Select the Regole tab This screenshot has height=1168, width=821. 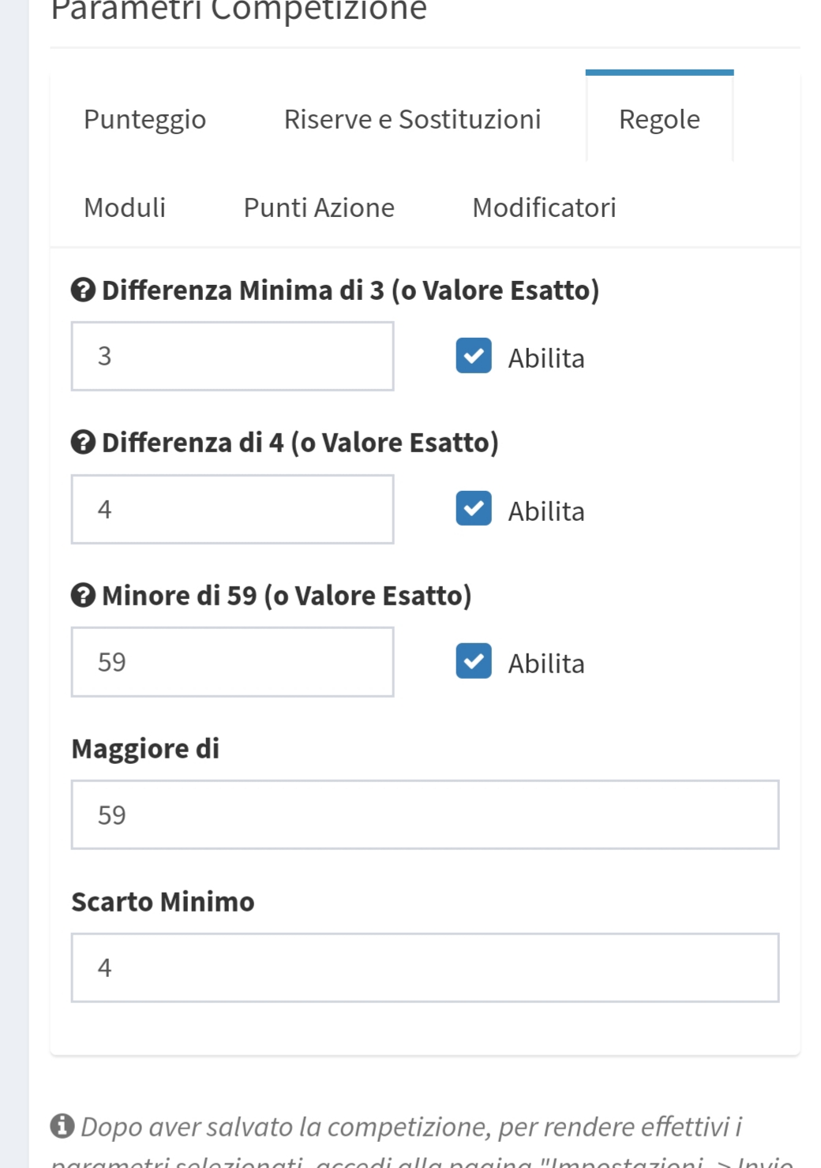(x=659, y=119)
